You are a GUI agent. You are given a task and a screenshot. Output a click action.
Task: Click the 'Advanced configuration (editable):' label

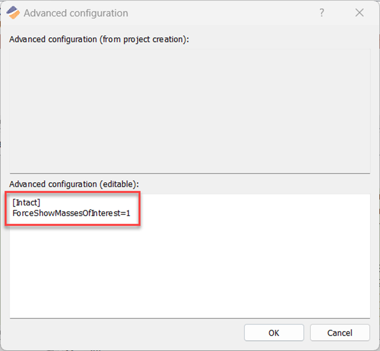74,184
